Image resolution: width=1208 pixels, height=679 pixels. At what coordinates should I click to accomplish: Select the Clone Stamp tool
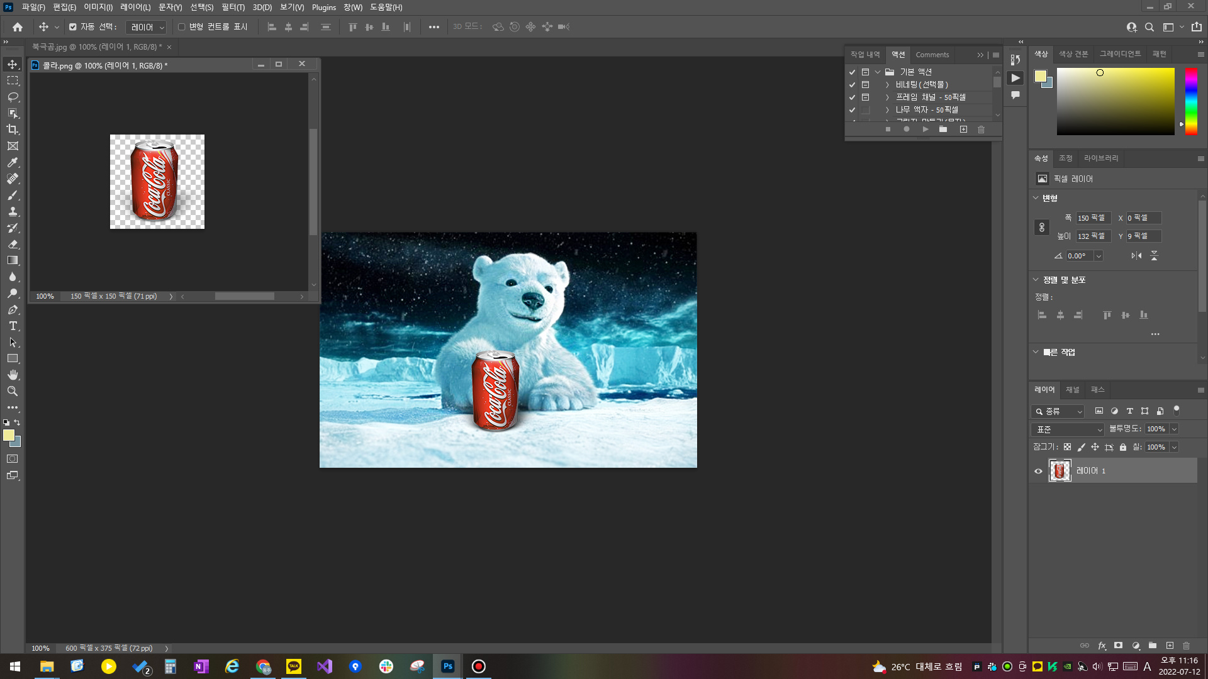coord(13,212)
